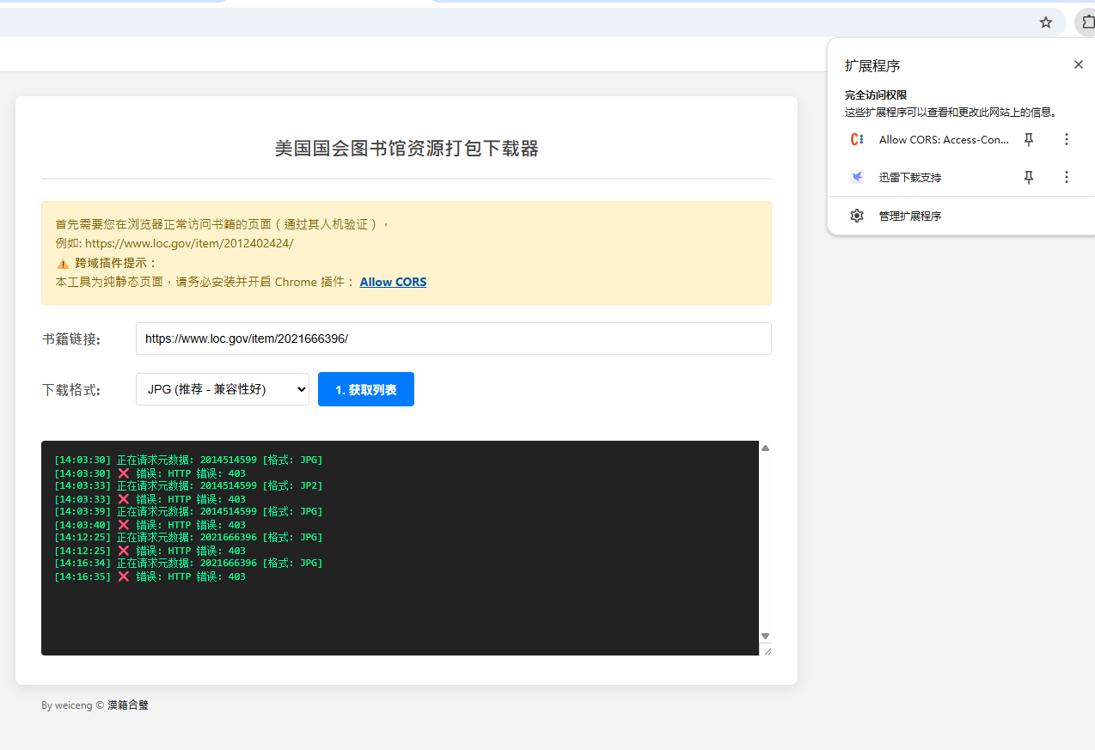Open the 下载格式 JPG dropdown

click(x=223, y=389)
